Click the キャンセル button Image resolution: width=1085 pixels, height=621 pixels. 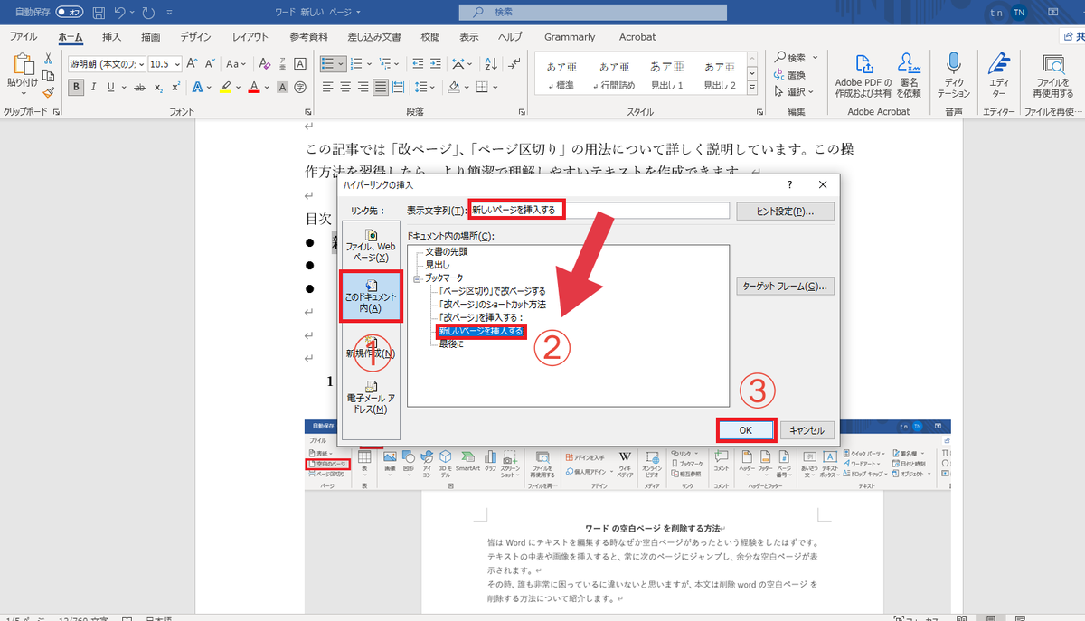point(807,430)
